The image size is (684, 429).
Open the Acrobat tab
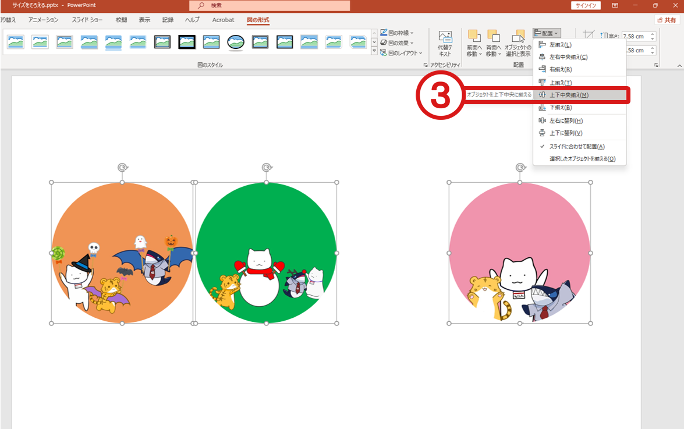coord(224,20)
